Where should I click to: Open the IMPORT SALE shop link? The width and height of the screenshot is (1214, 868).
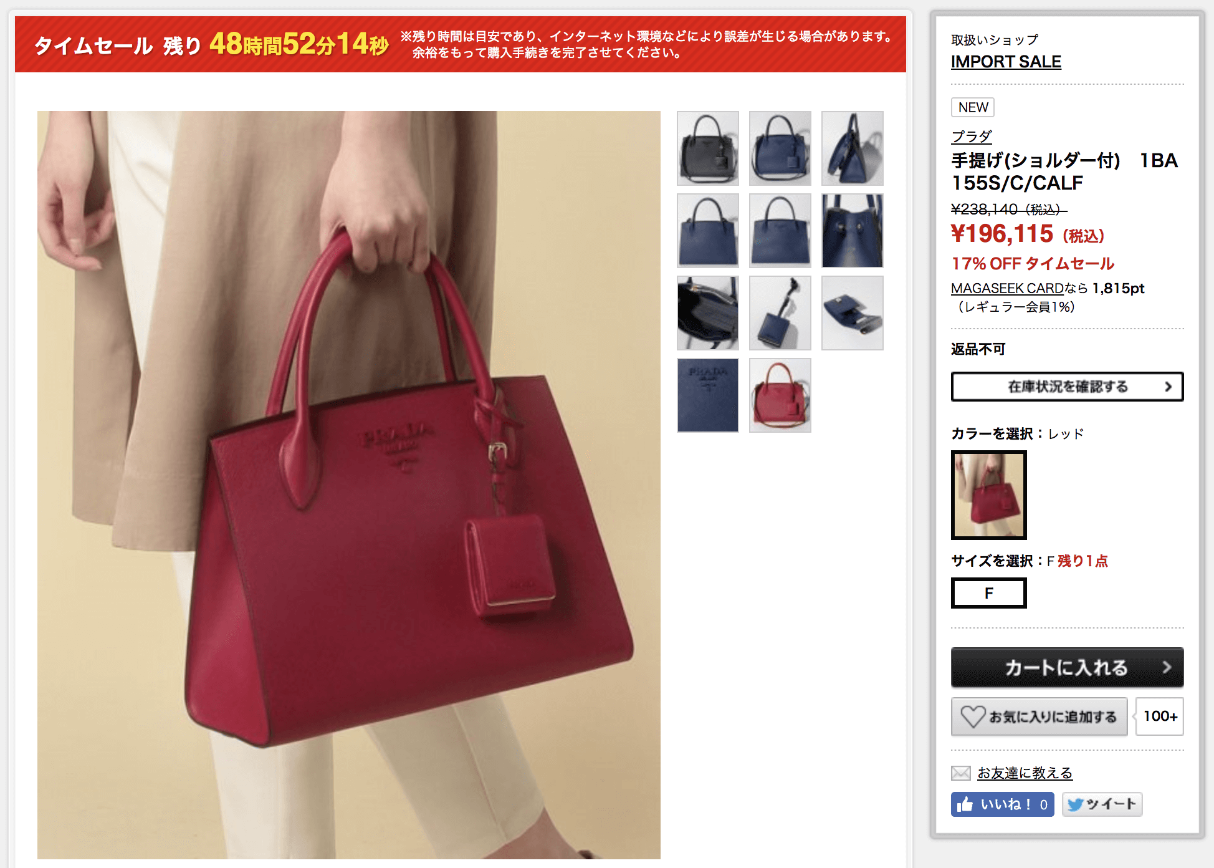(1006, 62)
